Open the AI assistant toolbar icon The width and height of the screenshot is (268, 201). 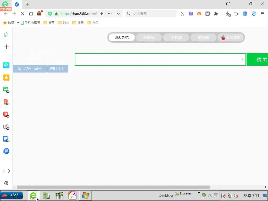(x=245, y=14)
